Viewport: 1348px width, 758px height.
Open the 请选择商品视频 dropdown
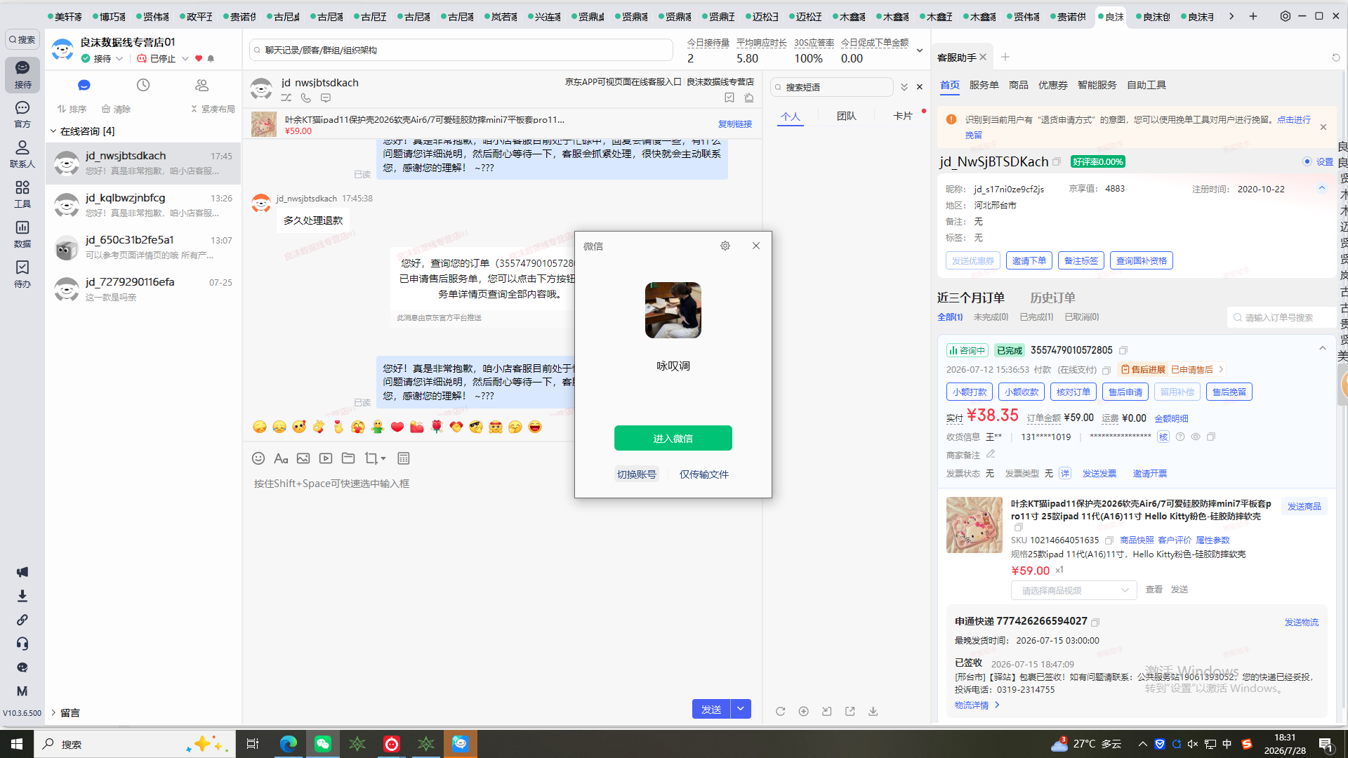tap(1073, 590)
